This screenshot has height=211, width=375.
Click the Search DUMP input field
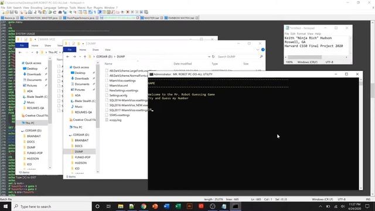(x=238, y=57)
